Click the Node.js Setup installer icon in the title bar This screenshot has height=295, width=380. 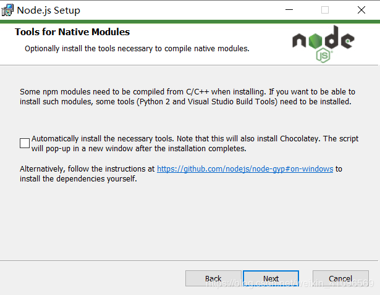(x=7, y=10)
